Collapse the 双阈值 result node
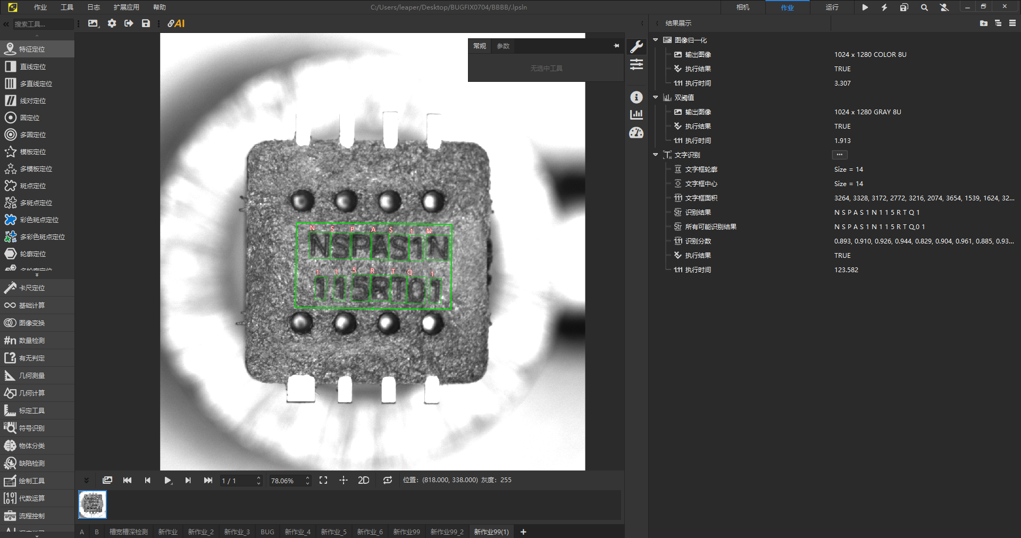Image resolution: width=1021 pixels, height=538 pixels. pyautogui.click(x=656, y=97)
